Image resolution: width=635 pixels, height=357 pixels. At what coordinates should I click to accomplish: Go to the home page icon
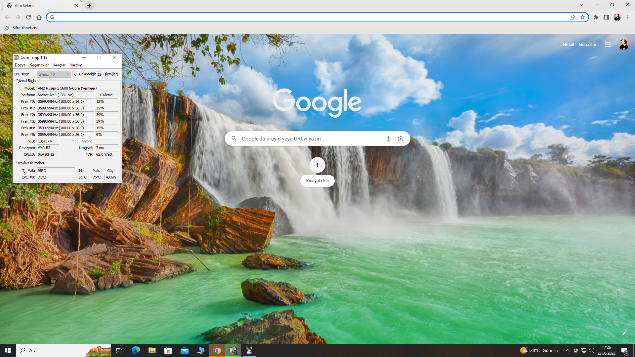click(x=39, y=17)
